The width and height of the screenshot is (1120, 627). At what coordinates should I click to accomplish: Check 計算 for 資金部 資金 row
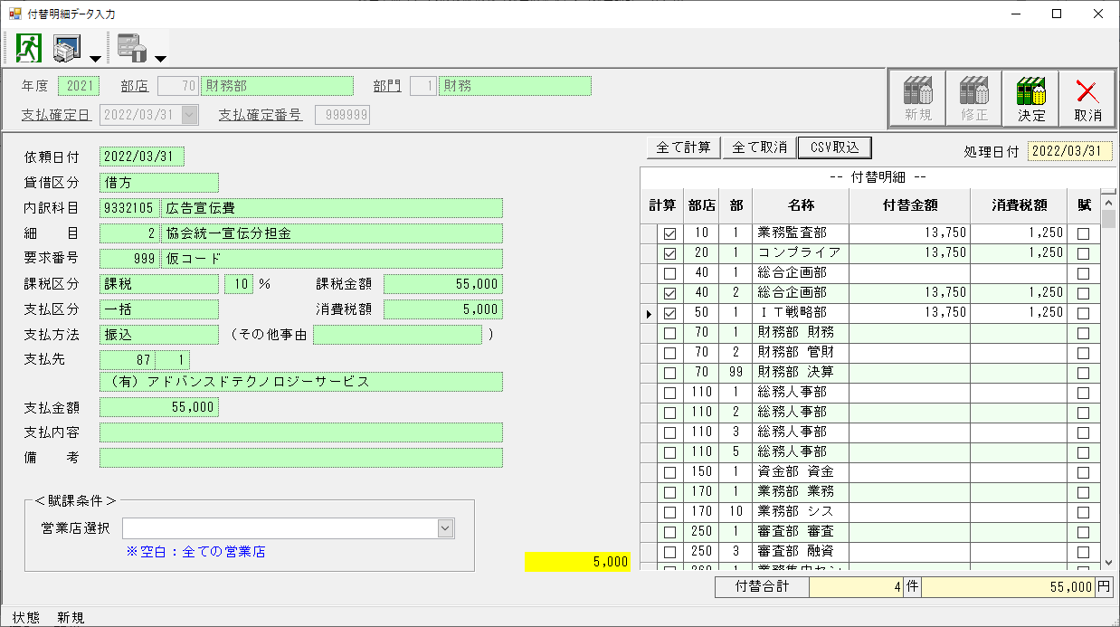(x=670, y=472)
